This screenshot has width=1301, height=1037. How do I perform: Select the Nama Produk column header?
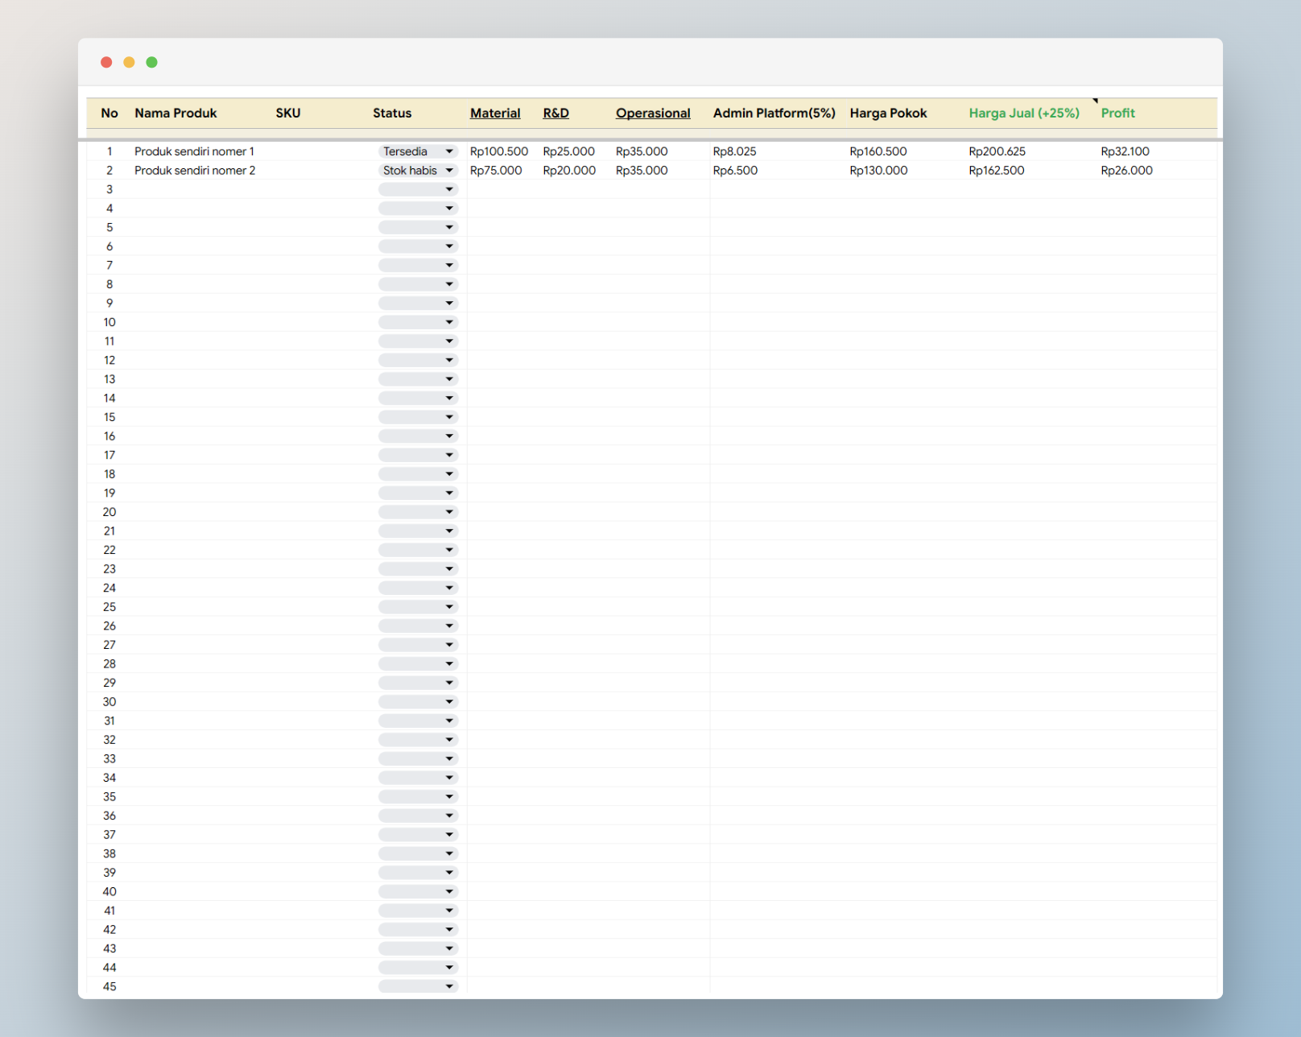pos(176,114)
